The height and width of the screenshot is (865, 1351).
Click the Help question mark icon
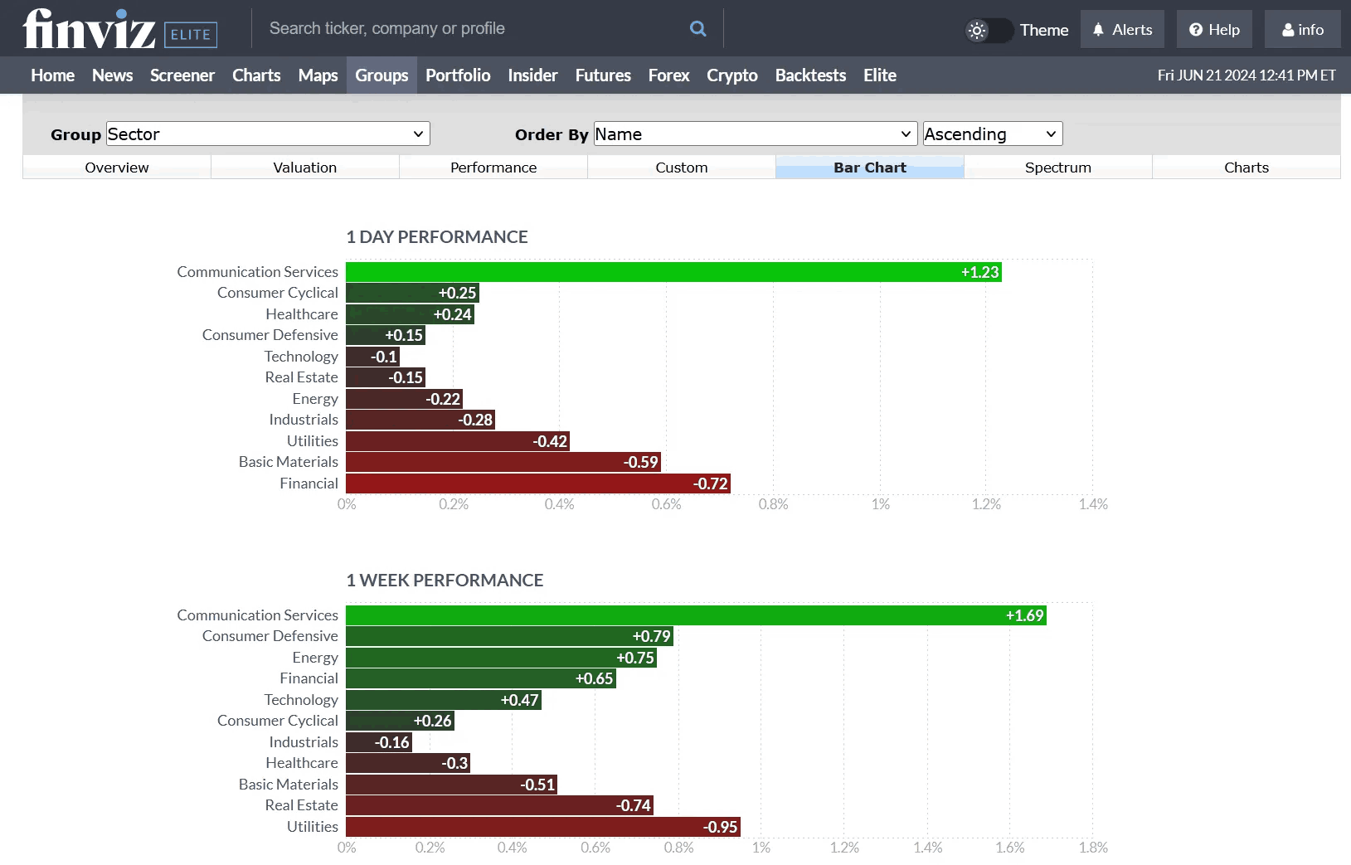pyautogui.click(x=1194, y=28)
